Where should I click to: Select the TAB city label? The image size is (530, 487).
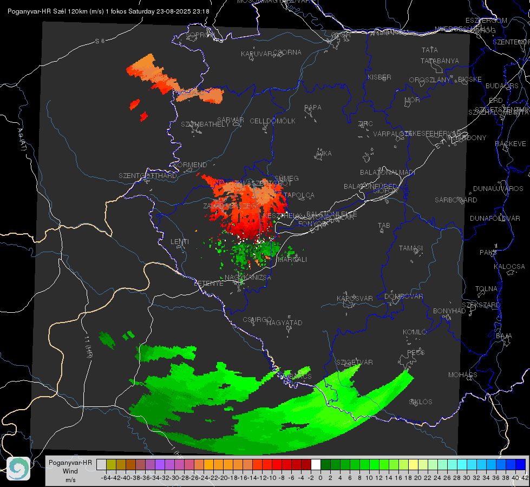point(384,226)
